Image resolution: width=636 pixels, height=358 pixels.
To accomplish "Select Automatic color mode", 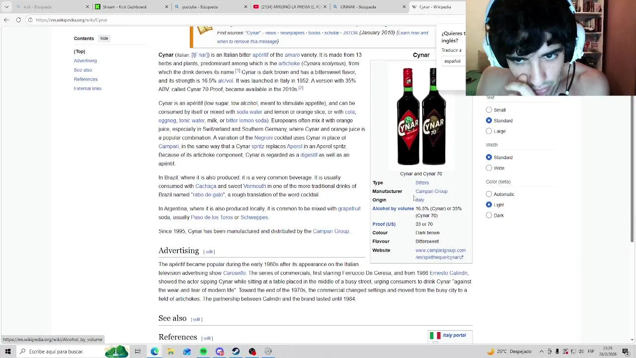I will click(x=489, y=194).
